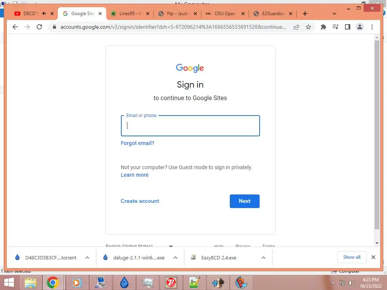Click the Chrome taskbar icon

[53, 282]
